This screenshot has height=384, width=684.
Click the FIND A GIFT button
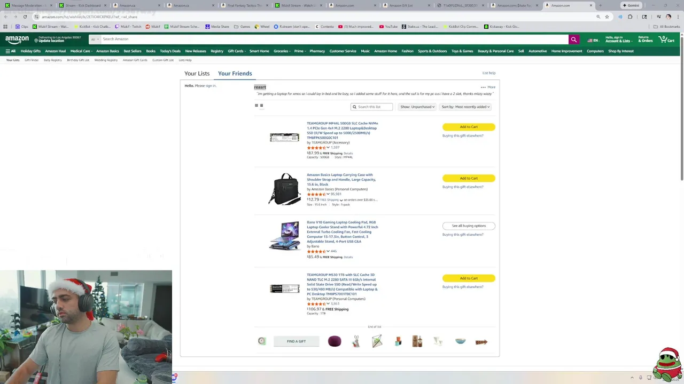[296, 341]
